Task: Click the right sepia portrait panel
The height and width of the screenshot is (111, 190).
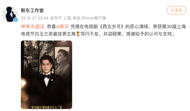Action: (62, 60)
